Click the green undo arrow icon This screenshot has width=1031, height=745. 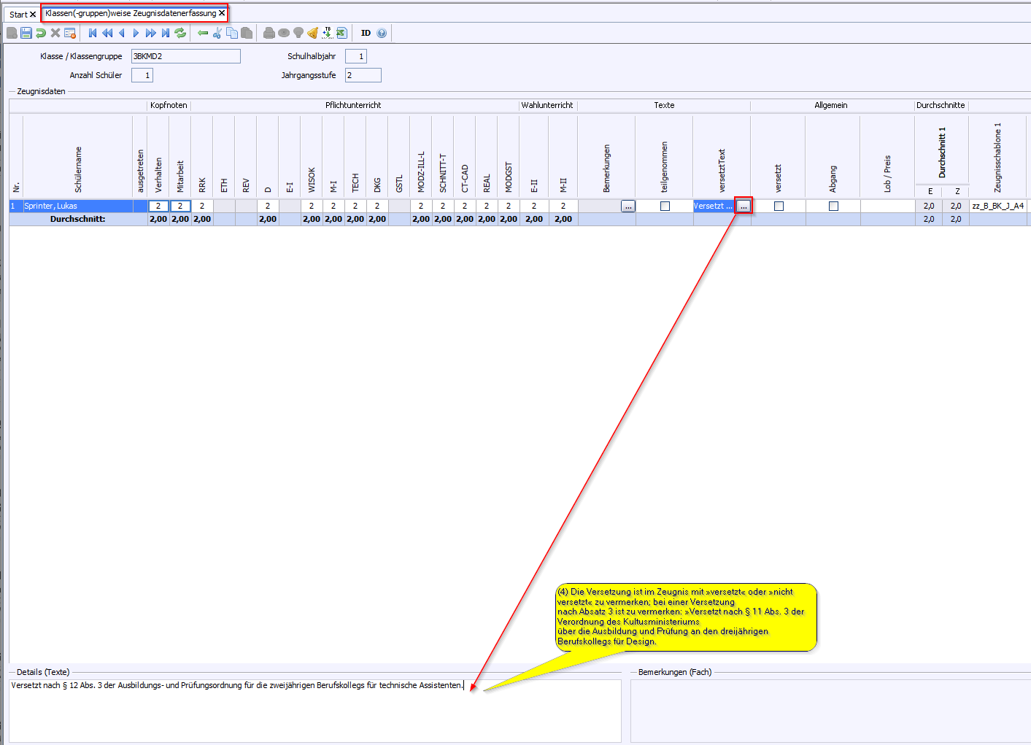point(41,33)
